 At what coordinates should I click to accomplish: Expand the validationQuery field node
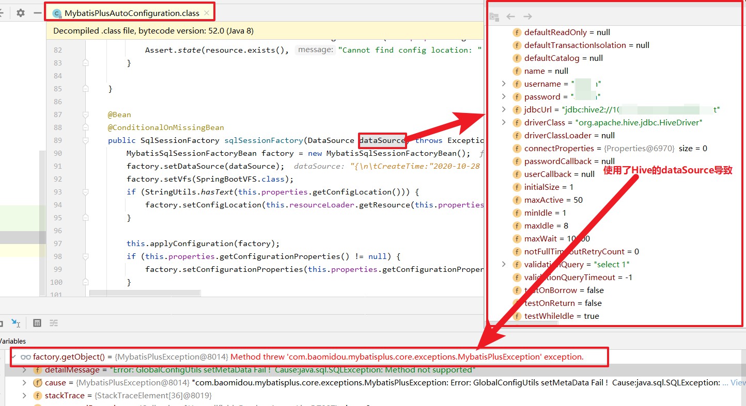coord(504,264)
